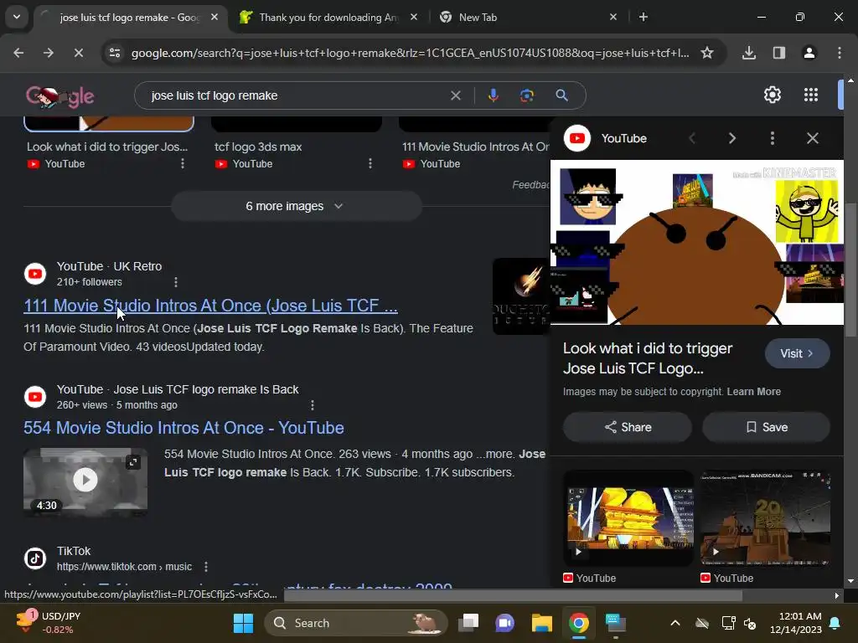The width and height of the screenshot is (858, 643).
Task: Open related Bandicam dark logo thumbnail
Action: [x=765, y=517]
